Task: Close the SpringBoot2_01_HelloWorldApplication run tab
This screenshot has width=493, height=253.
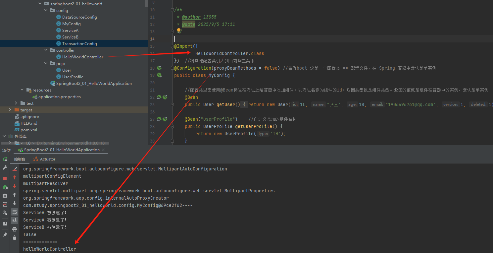Action: point(104,150)
